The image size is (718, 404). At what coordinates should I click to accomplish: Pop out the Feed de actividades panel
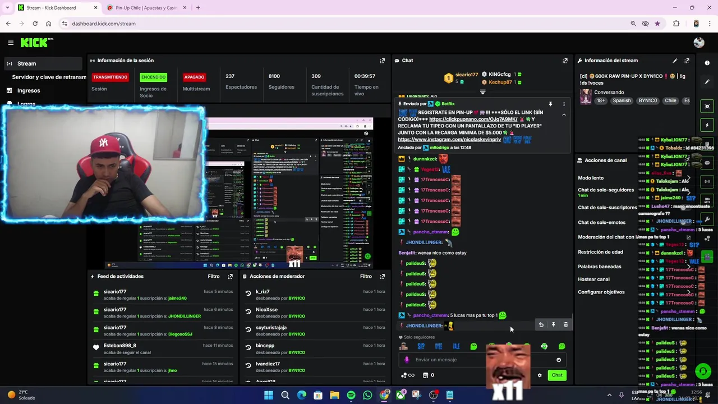230,277
